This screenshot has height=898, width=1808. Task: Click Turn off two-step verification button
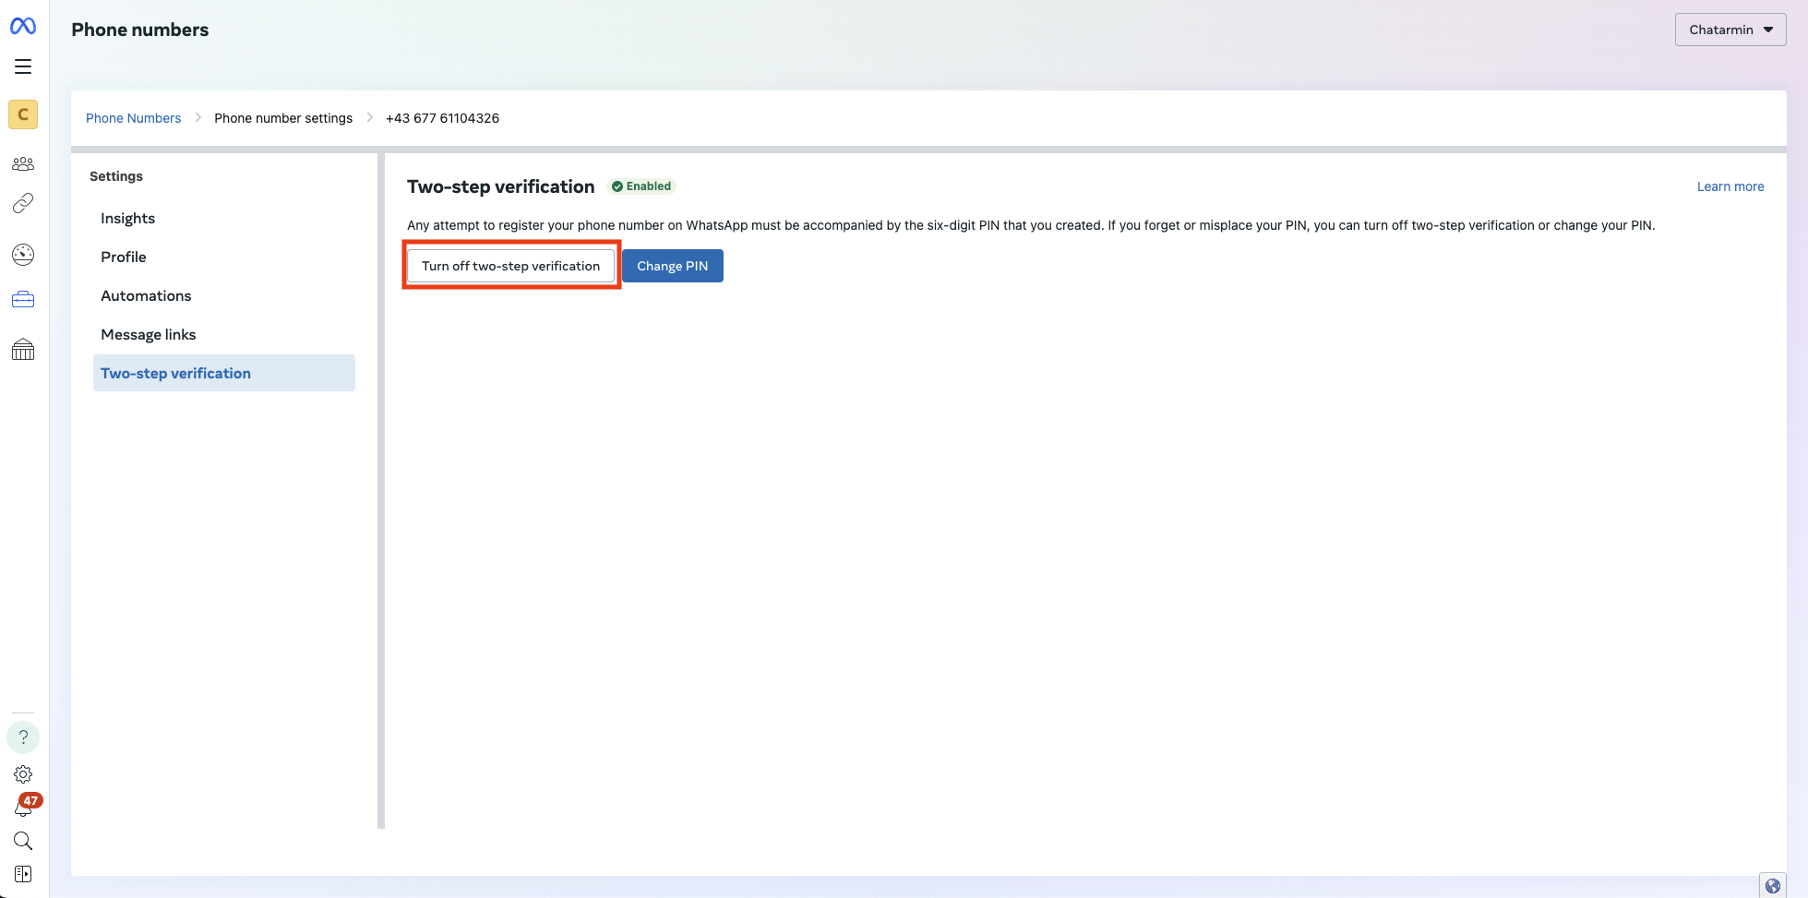[x=510, y=266]
